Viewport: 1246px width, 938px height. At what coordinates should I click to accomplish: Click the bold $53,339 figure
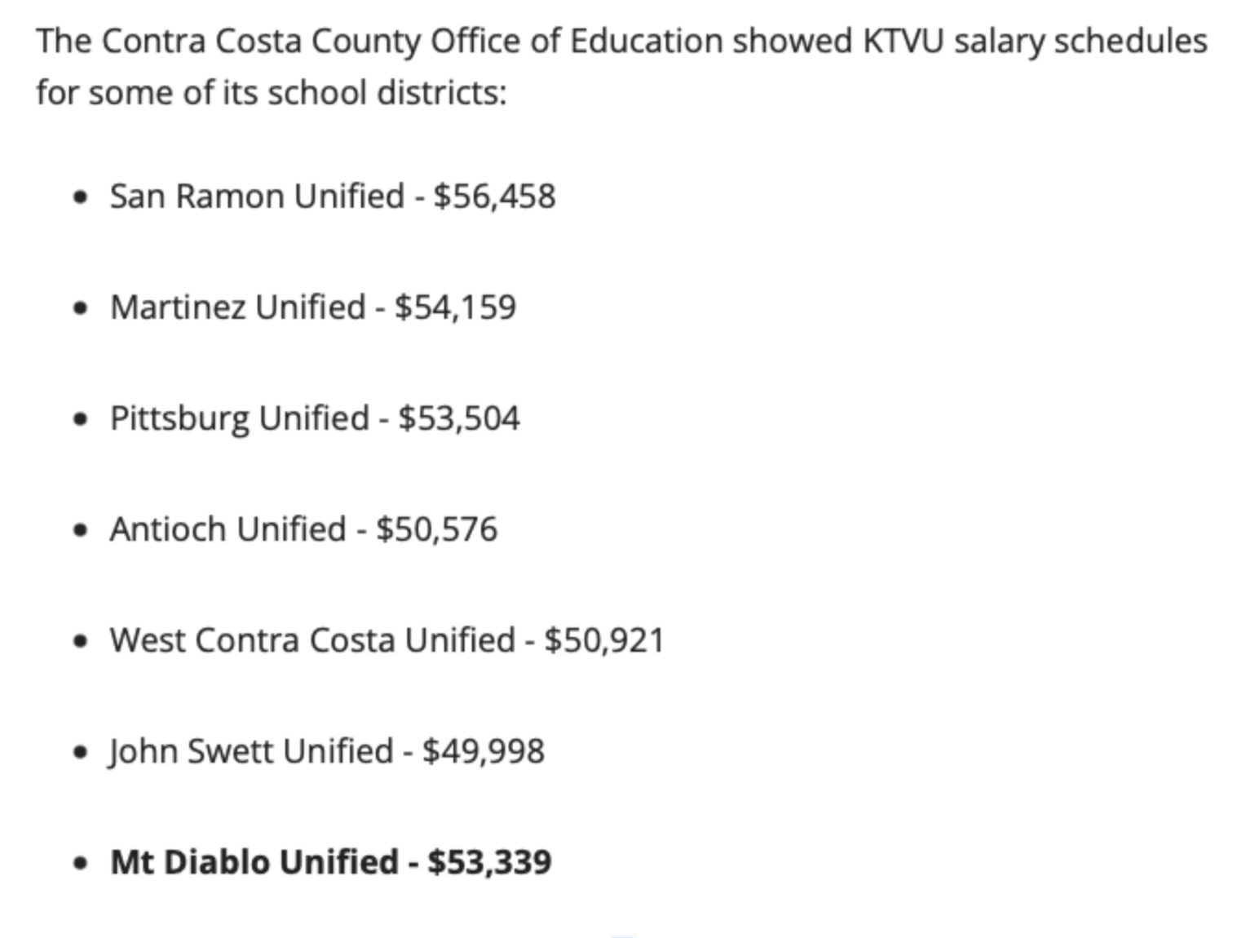489,862
